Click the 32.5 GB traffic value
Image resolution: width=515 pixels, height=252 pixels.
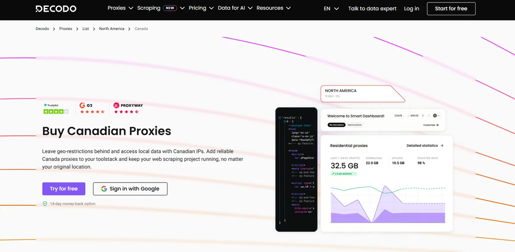coord(344,166)
